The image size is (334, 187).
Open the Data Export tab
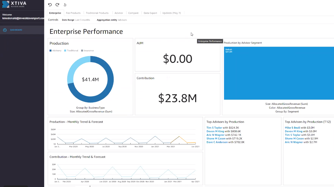(150, 13)
